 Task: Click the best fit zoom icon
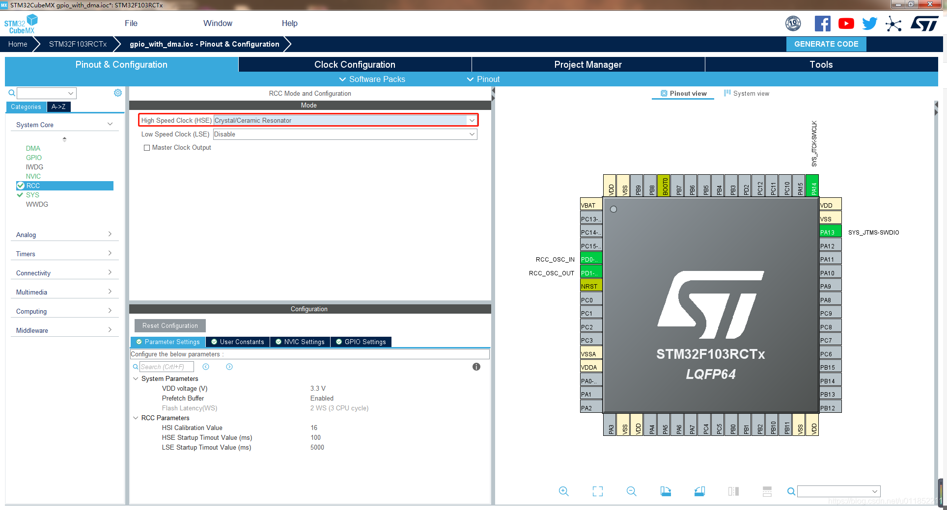coord(597,491)
